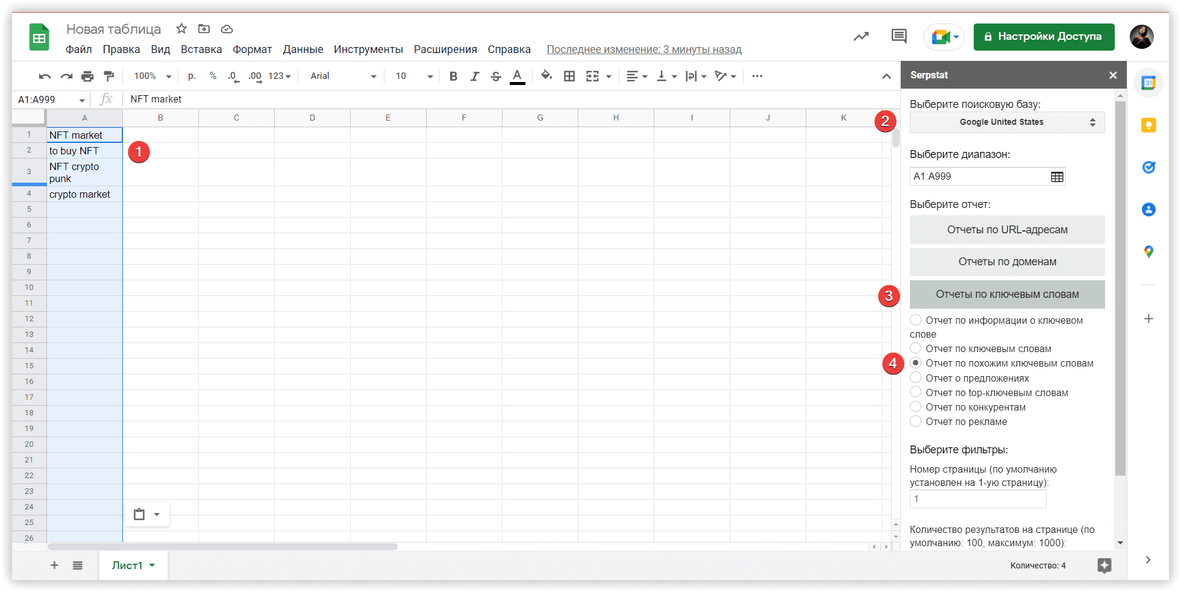The image size is (1181, 592).
Task: Open the Последнее изменение history link
Action: coord(644,49)
